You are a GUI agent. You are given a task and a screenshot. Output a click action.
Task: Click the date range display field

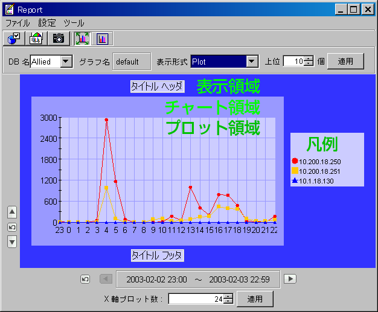coord(198,279)
